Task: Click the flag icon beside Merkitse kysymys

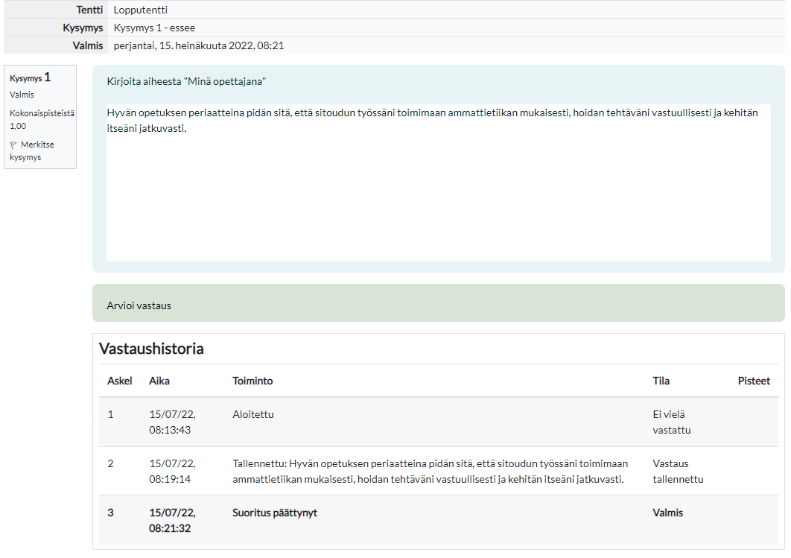Action: coord(14,145)
